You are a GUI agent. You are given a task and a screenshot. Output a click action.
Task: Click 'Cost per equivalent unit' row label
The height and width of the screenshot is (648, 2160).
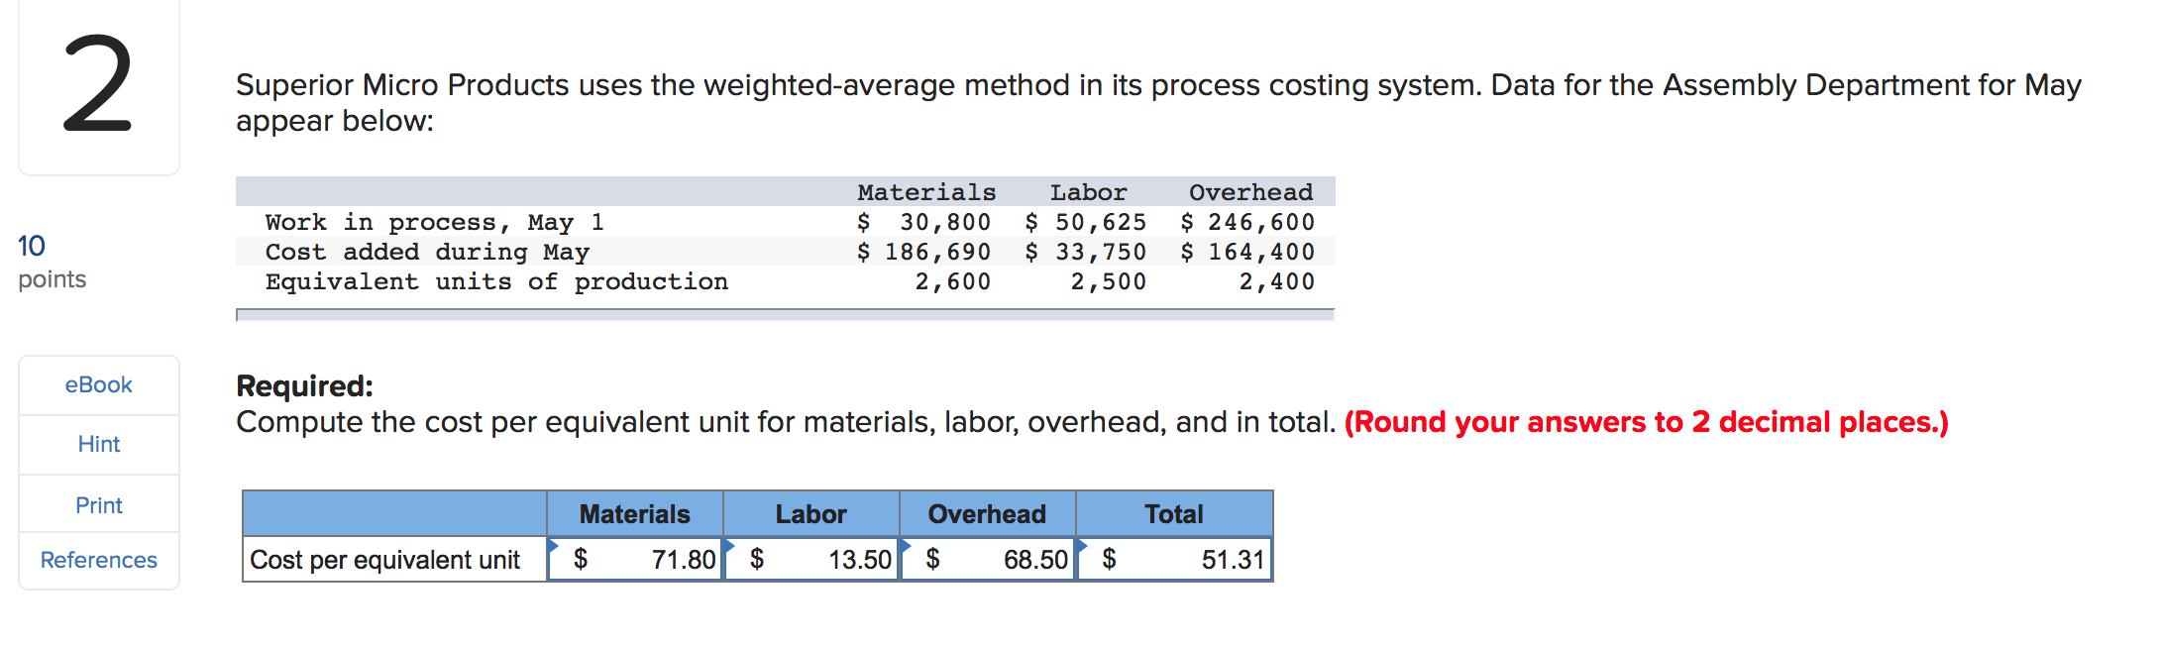point(385,561)
